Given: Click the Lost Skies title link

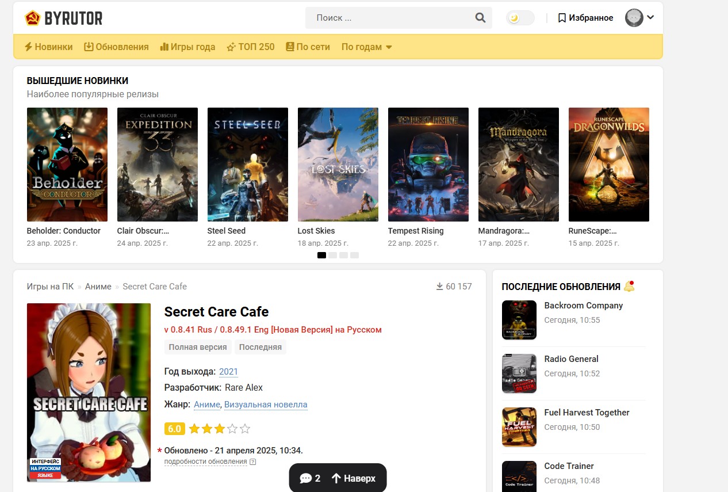Looking at the screenshot, I should click(x=316, y=231).
